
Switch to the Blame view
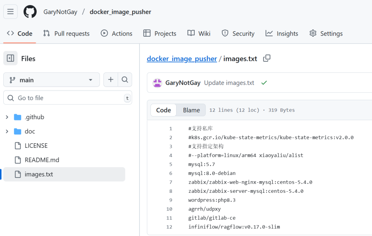[x=191, y=110]
